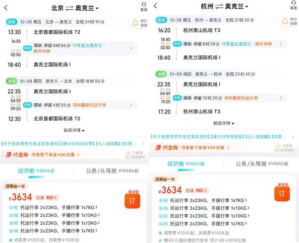Image resolution: width=299 pixels, height=243 pixels.
Task: Tap the orange 订 booking button
Action: coord(132,200)
